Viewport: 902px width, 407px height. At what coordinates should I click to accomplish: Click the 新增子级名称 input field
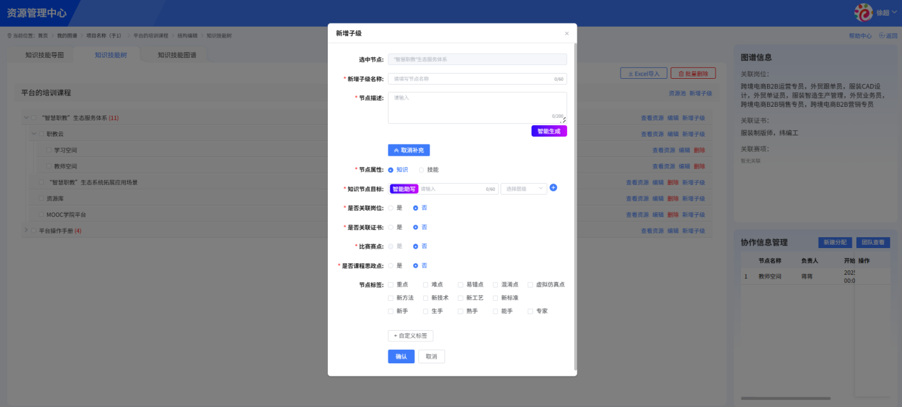click(x=476, y=77)
